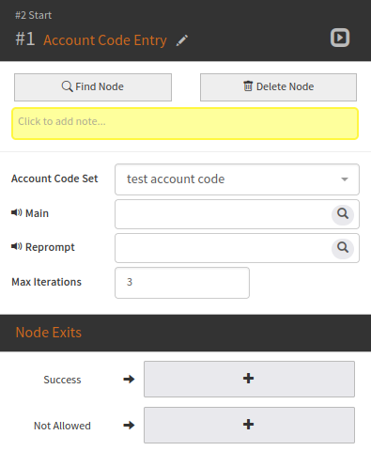Click the Not Allowed arrow icon
The height and width of the screenshot is (451, 371).
click(129, 426)
